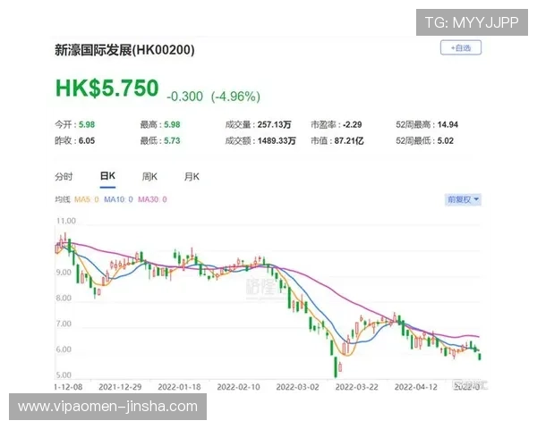The height and width of the screenshot is (429, 537).
Task: Open the 月K monthly chart tab
Action: (x=192, y=177)
